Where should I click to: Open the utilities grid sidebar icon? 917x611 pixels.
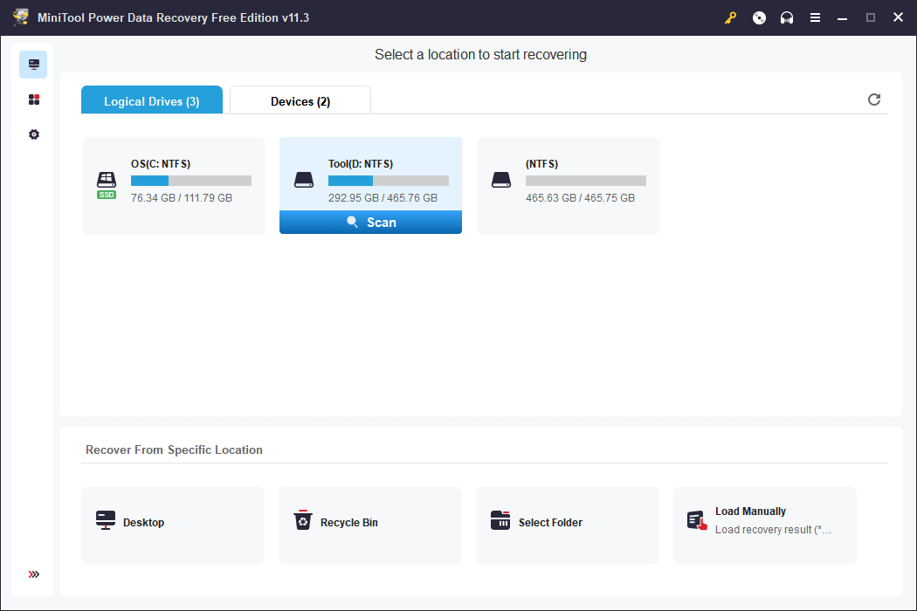tap(34, 100)
